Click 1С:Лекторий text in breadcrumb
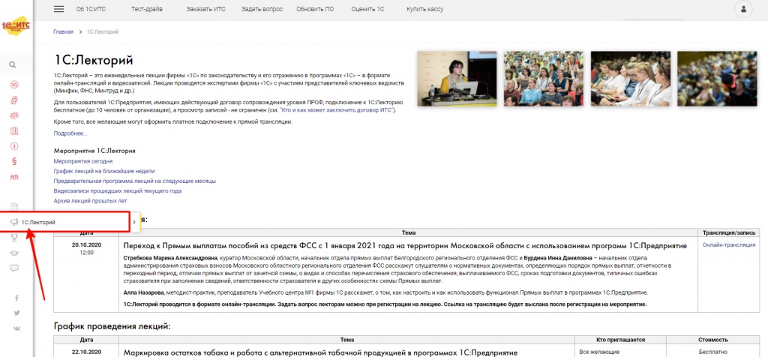This screenshot has width=768, height=357. [x=102, y=31]
